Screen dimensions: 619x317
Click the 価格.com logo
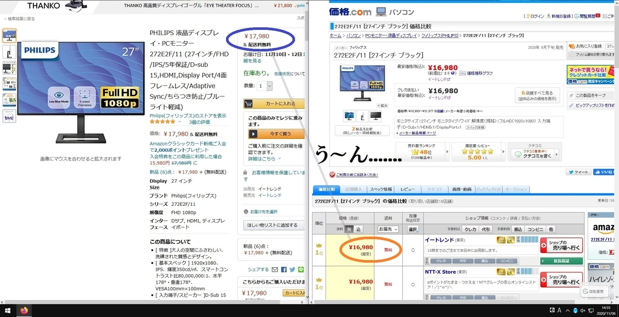350,11
